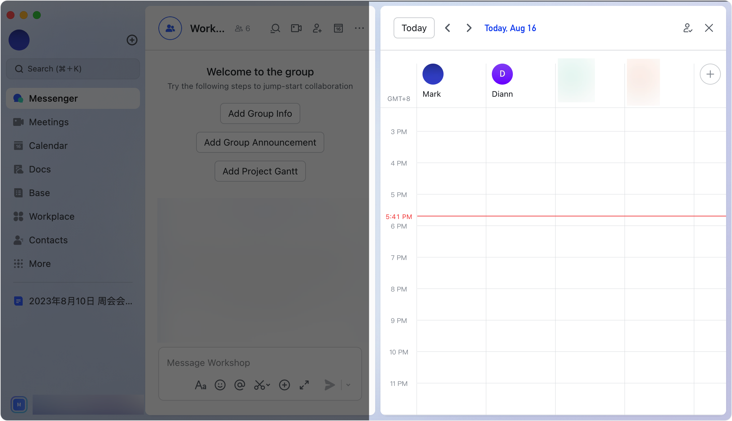Click Add Group Announcement button
732x421 pixels.
260,142
